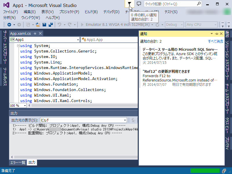The height and width of the screenshot is (174, 232).
Task: Open the output source ビルド dropdown
Action: tap(84, 120)
